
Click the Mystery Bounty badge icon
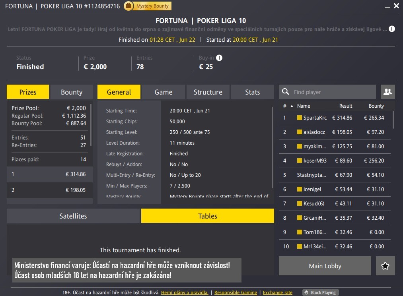pyautogui.click(x=129, y=6)
